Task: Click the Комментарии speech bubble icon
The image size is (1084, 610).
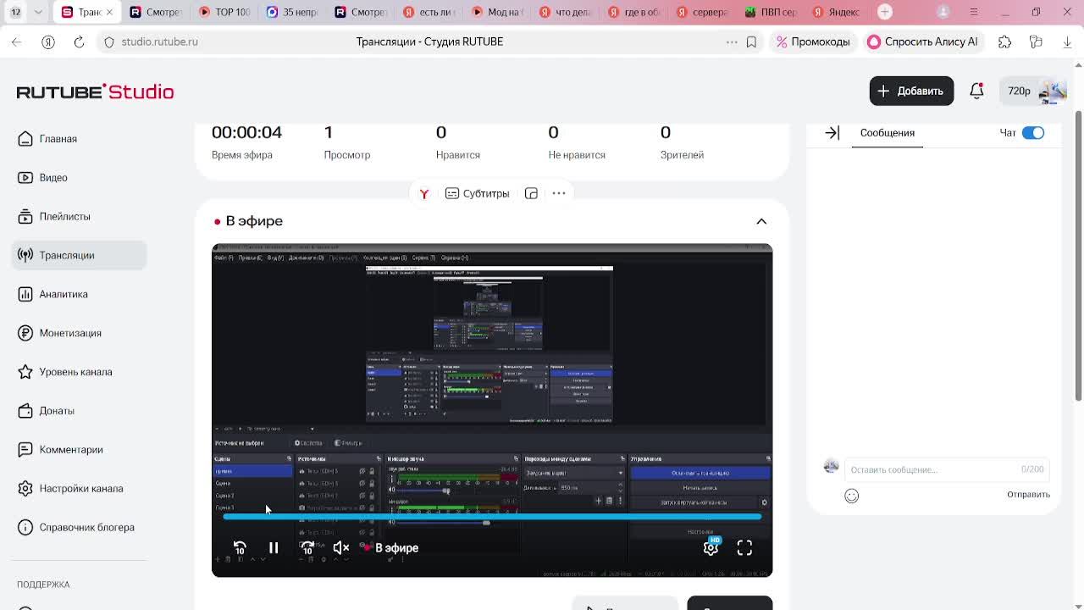Action: click(x=25, y=450)
